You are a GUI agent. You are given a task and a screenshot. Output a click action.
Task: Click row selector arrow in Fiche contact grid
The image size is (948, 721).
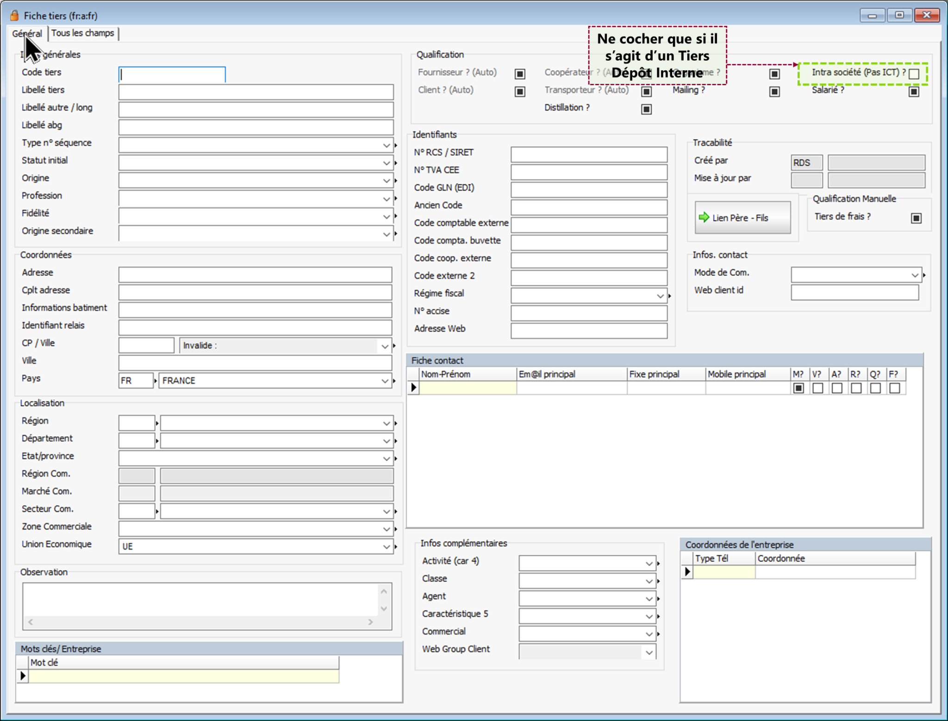414,388
